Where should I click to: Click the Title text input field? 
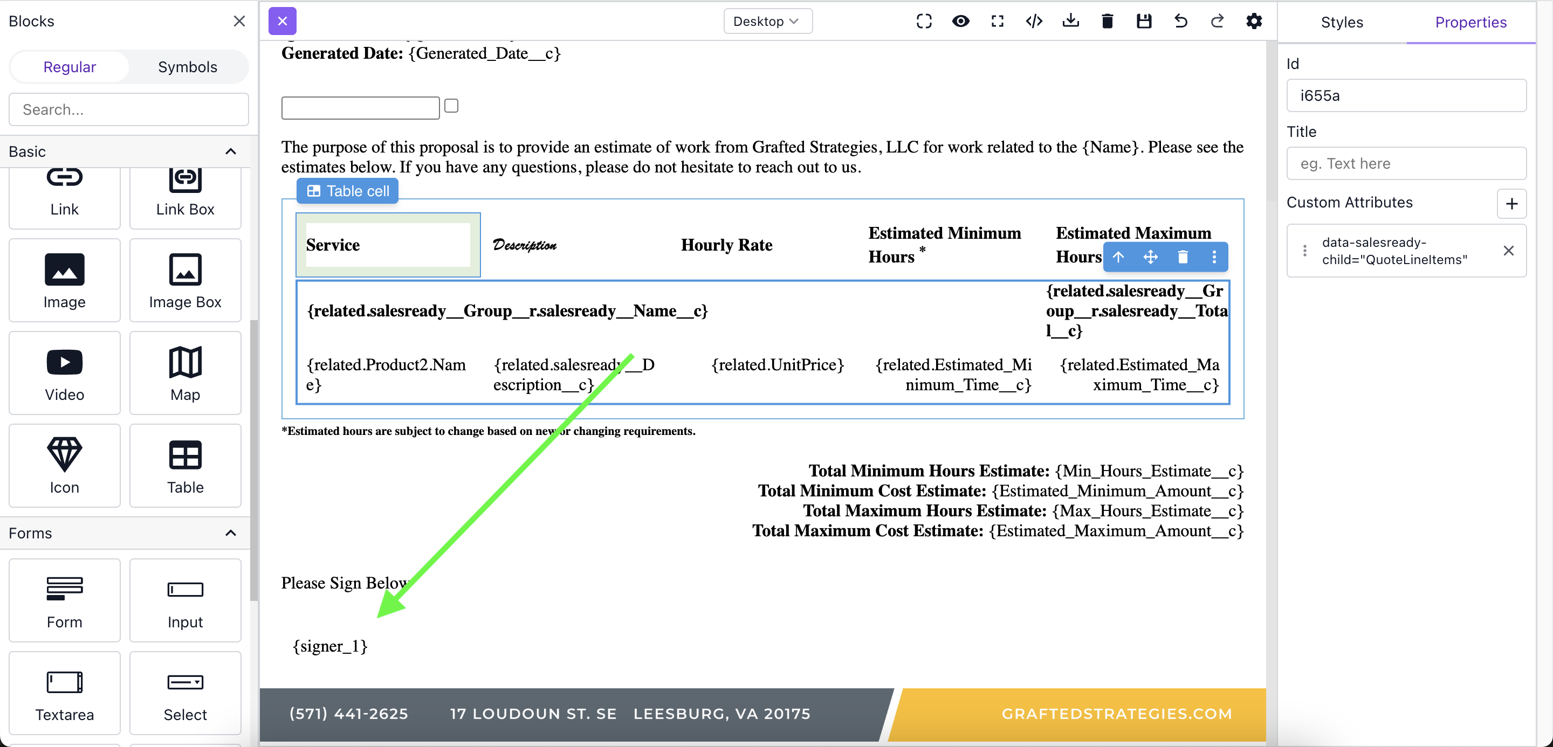point(1406,164)
